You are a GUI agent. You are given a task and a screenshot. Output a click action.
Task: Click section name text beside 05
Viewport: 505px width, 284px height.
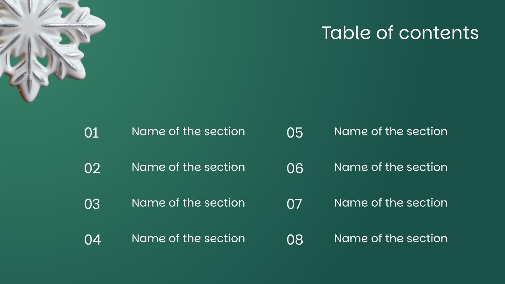pos(391,132)
